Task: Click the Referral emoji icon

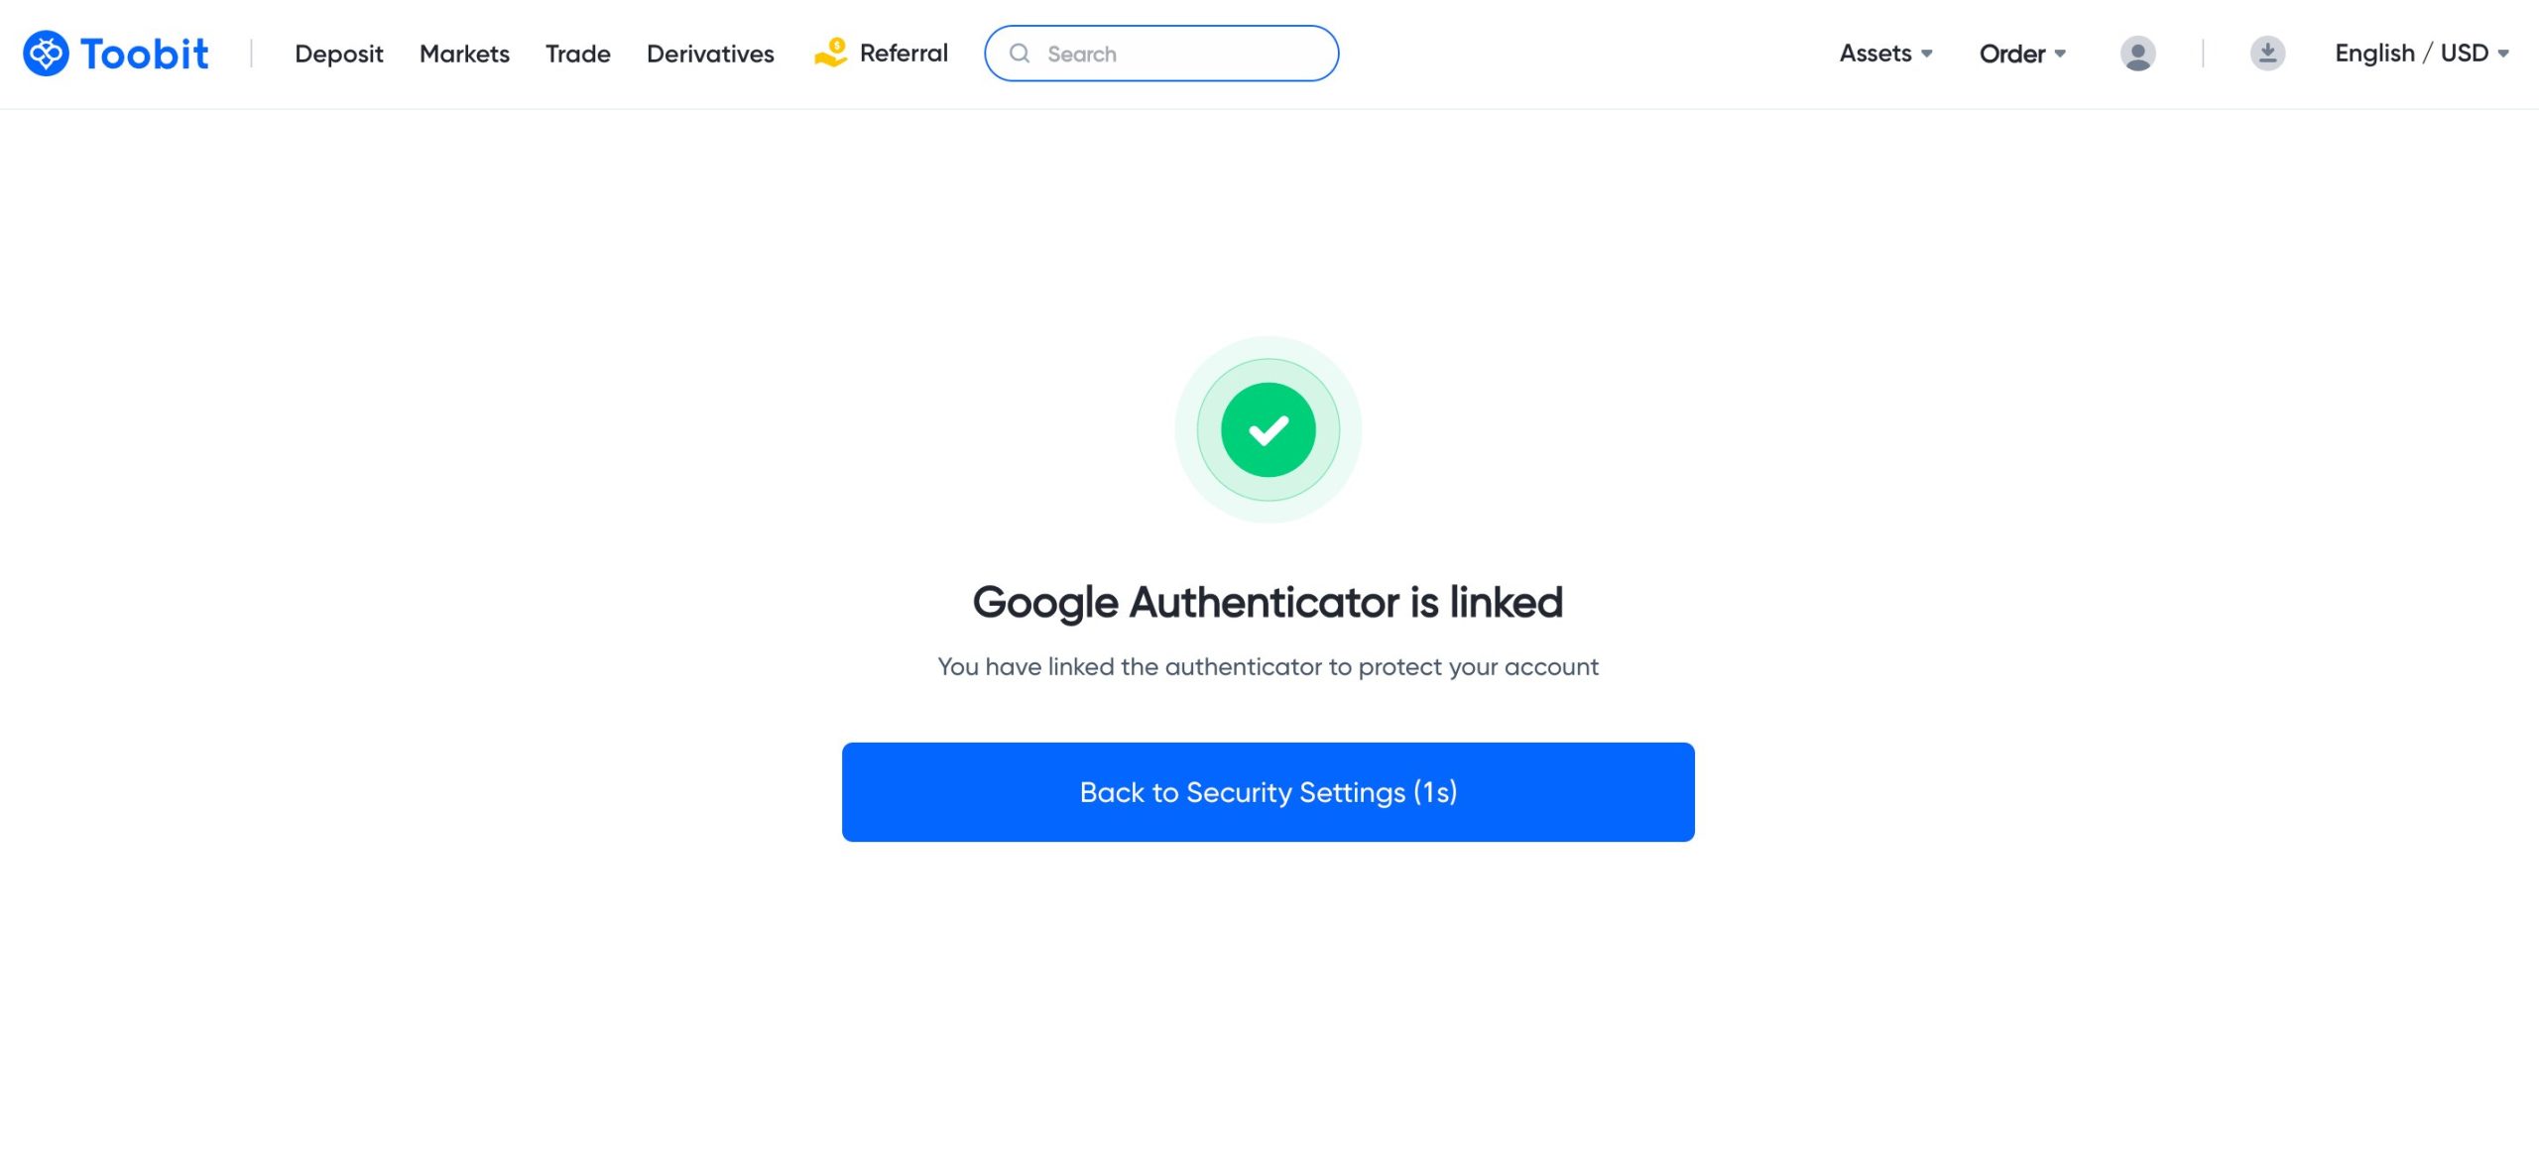Action: [x=829, y=54]
